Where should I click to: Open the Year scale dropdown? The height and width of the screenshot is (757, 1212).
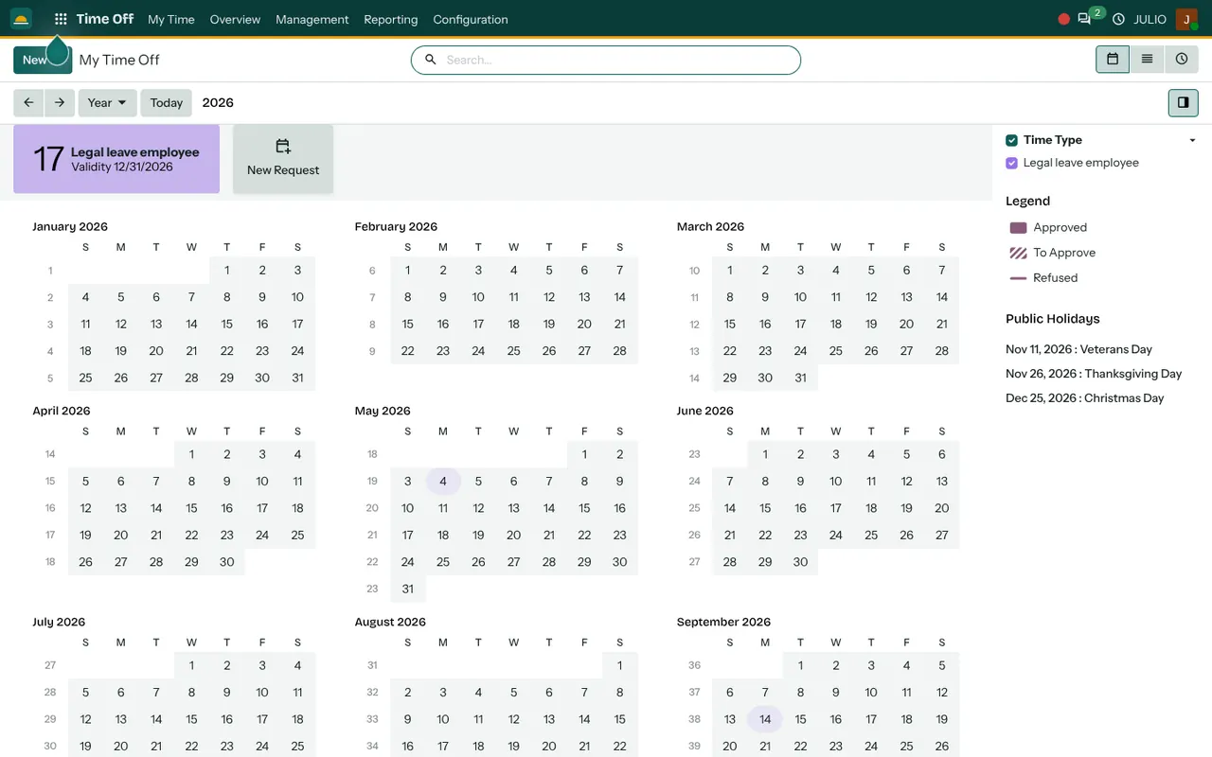(107, 102)
